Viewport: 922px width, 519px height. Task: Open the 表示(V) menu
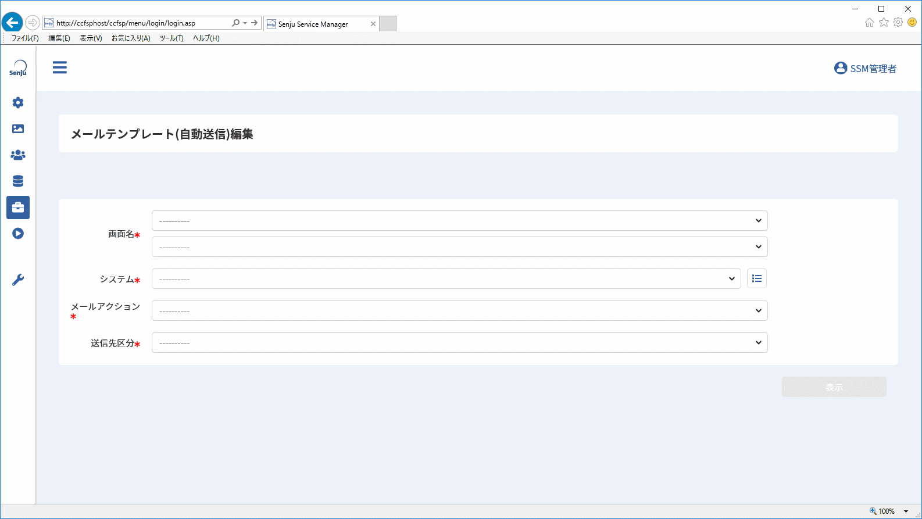[x=91, y=38]
